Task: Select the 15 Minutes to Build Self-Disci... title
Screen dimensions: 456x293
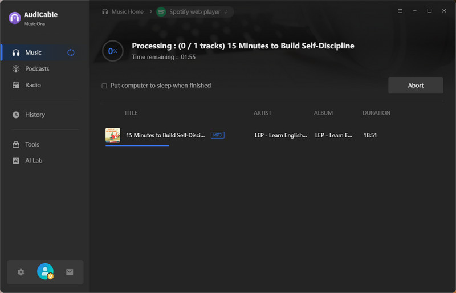Action: [x=165, y=135]
